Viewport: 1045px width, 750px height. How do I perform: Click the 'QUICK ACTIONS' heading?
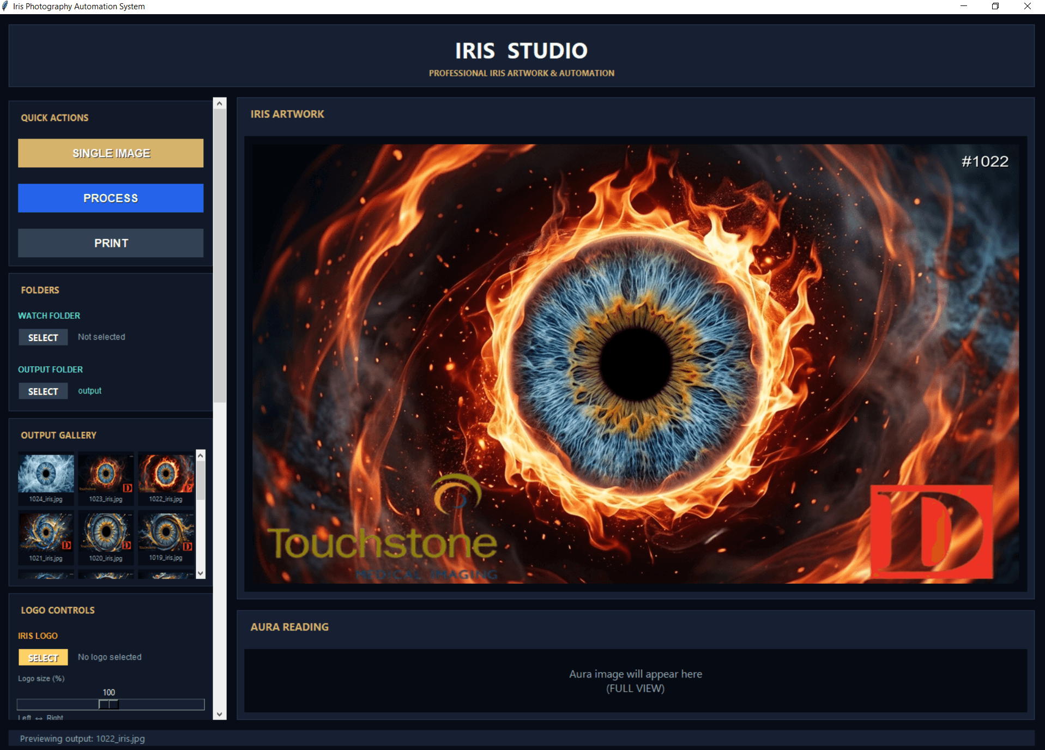[55, 118]
